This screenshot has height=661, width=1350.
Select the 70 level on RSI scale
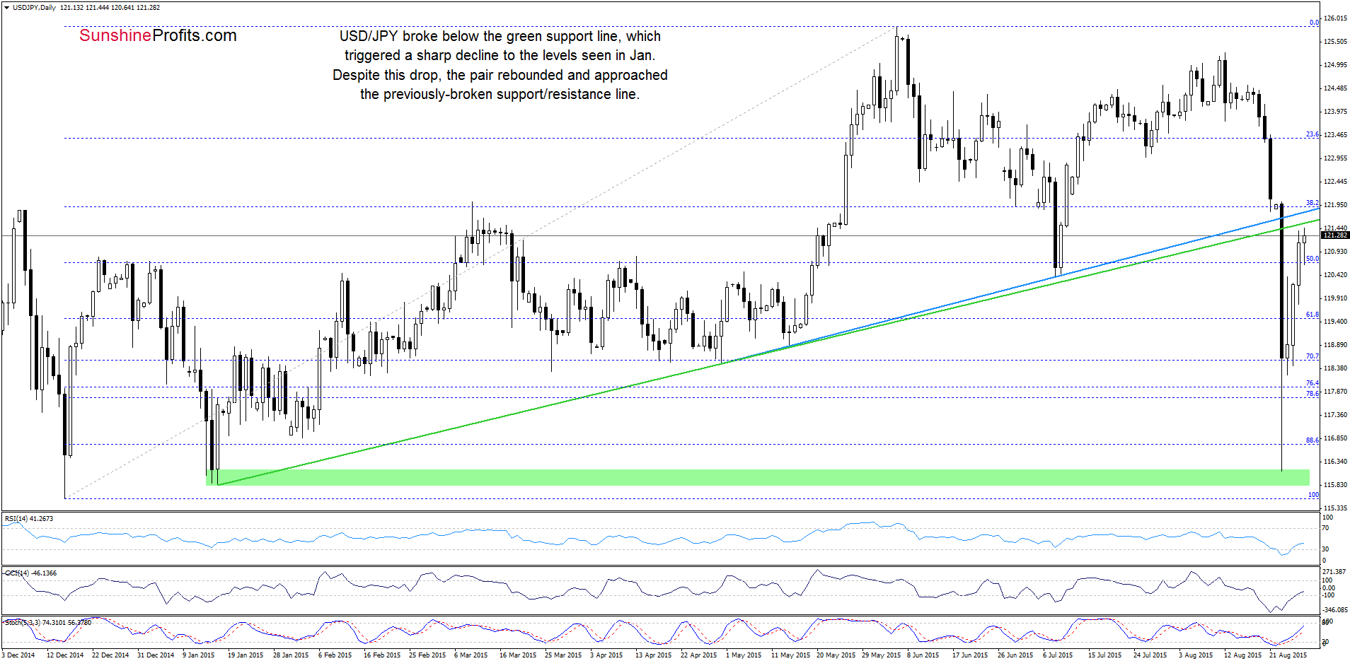tap(1325, 528)
